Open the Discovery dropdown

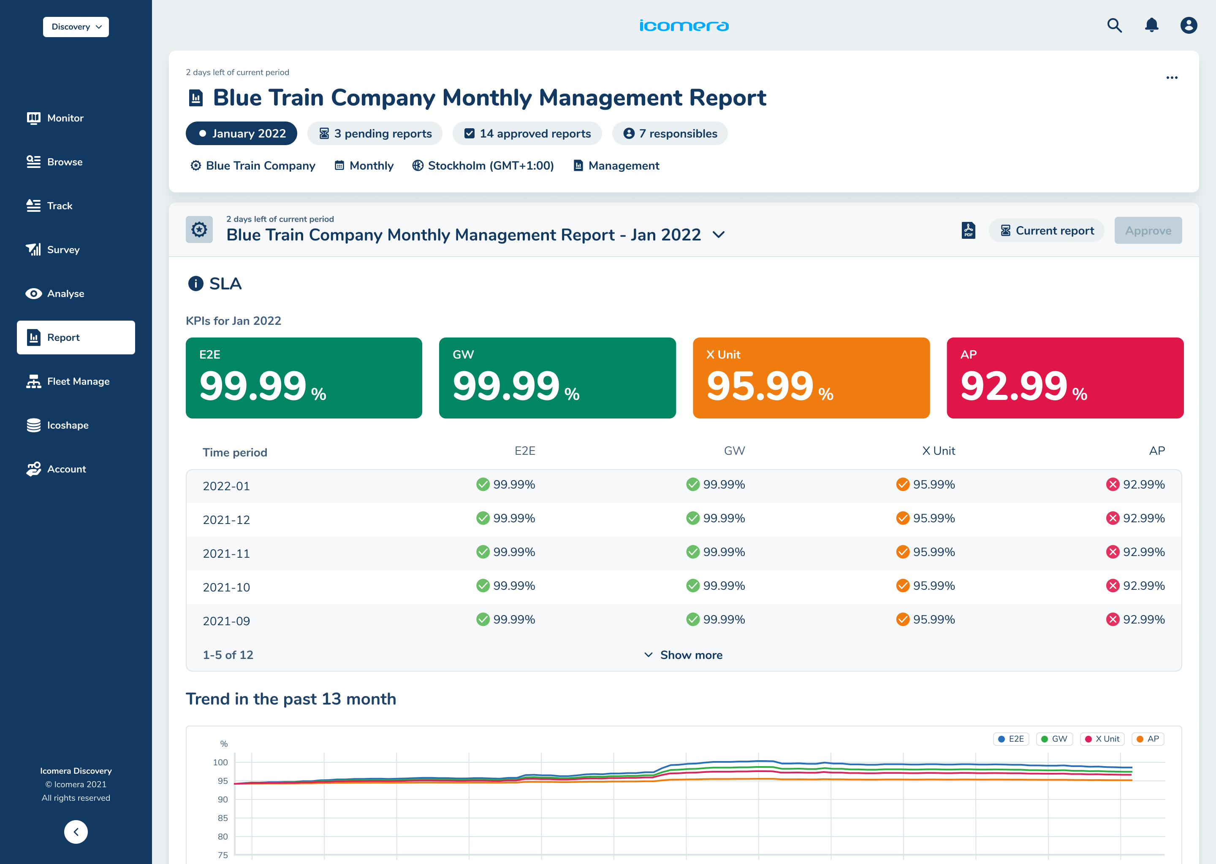click(x=76, y=27)
